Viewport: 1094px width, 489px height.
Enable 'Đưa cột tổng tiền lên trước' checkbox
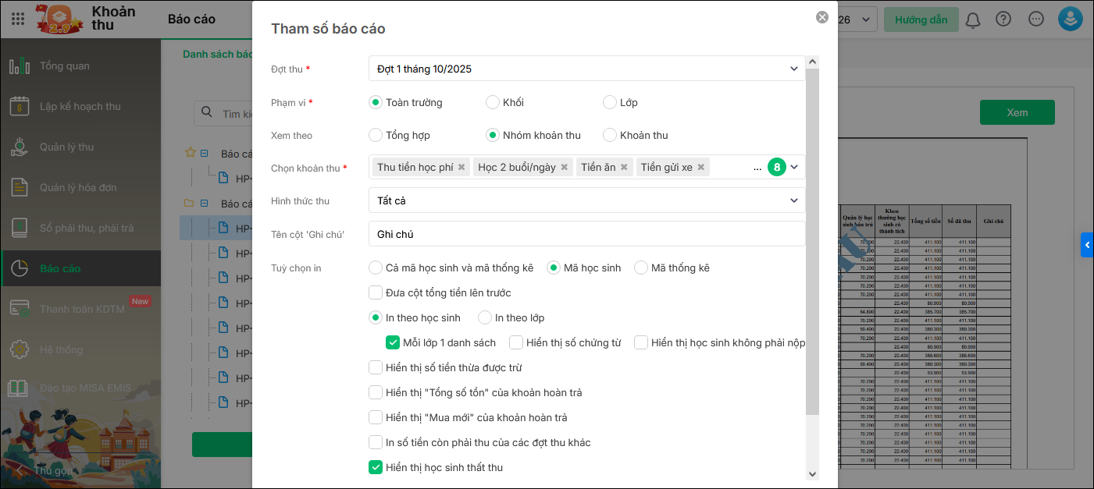[376, 292]
